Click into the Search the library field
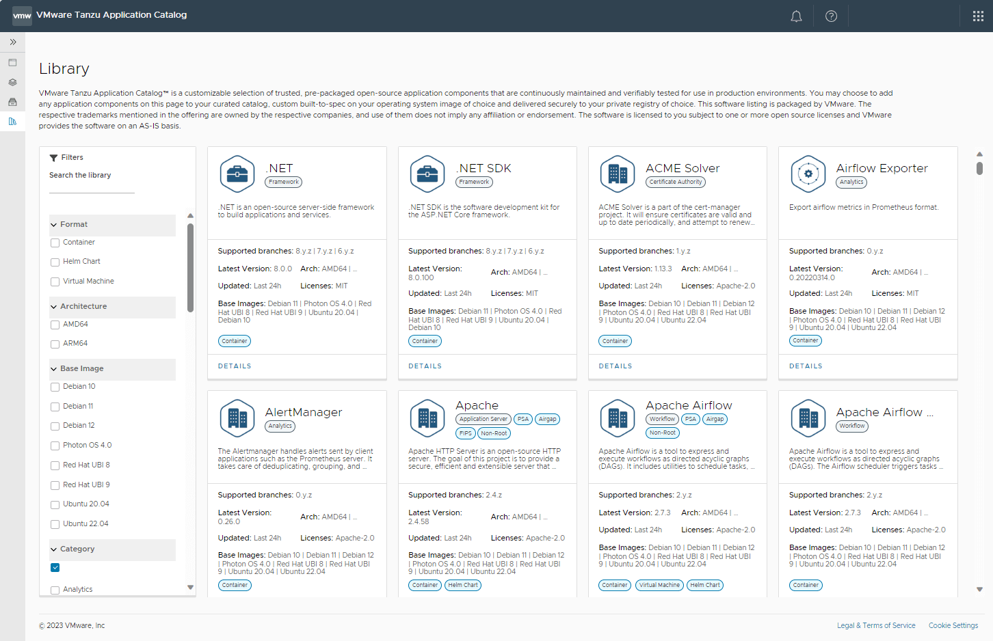 (x=92, y=187)
